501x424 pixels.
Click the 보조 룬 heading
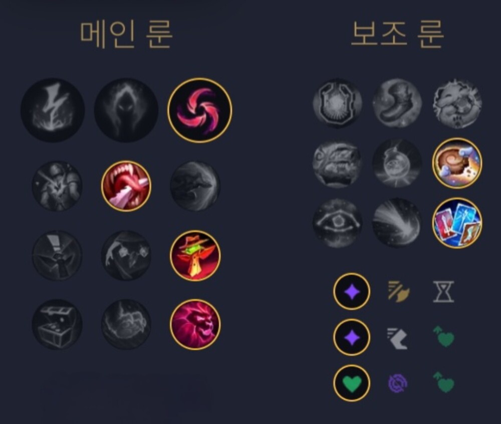(397, 34)
